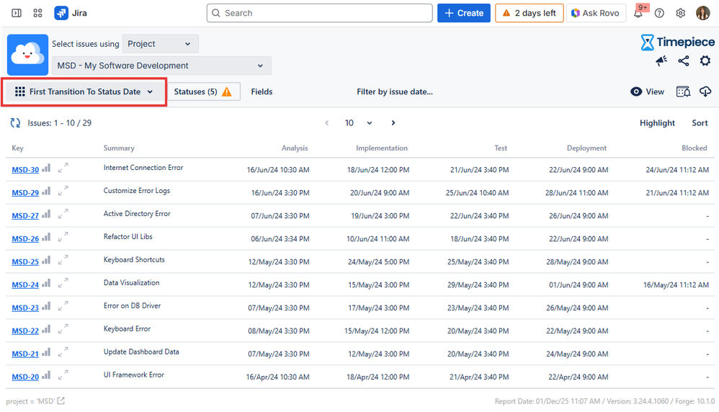Click the Analysis column header
Screen dimensions: 719x412
(x=295, y=148)
